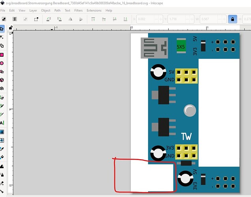Select the Spray tool
Viewport: 251px width, 197px height.
2,175
